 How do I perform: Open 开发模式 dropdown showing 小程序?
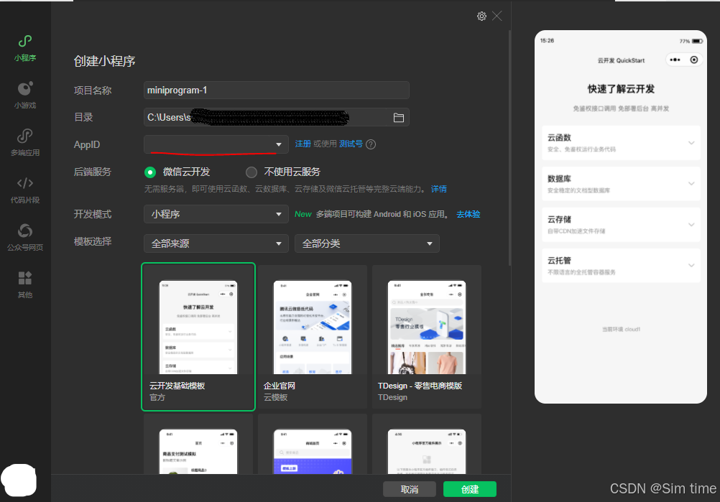point(216,214)
